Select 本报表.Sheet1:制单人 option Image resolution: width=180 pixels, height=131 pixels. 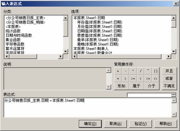[91, 49]
